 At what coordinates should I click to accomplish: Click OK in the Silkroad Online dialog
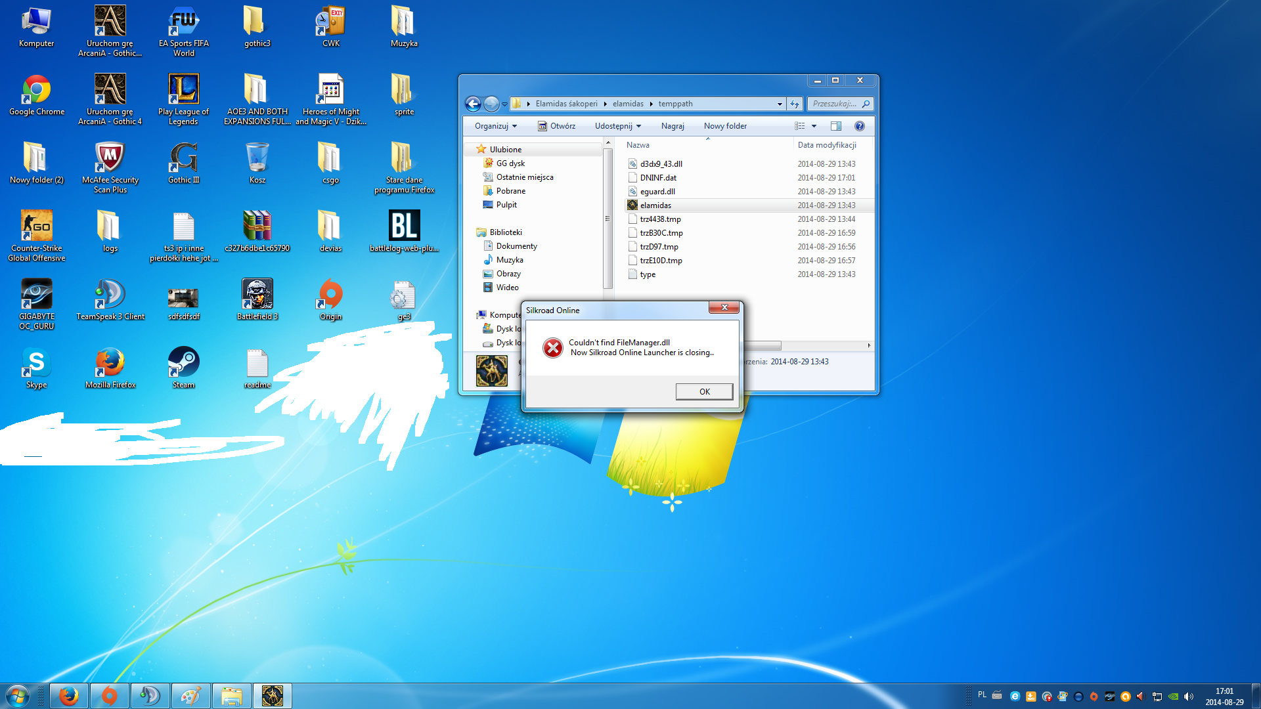pyautogui.click(x=704, y=392)
